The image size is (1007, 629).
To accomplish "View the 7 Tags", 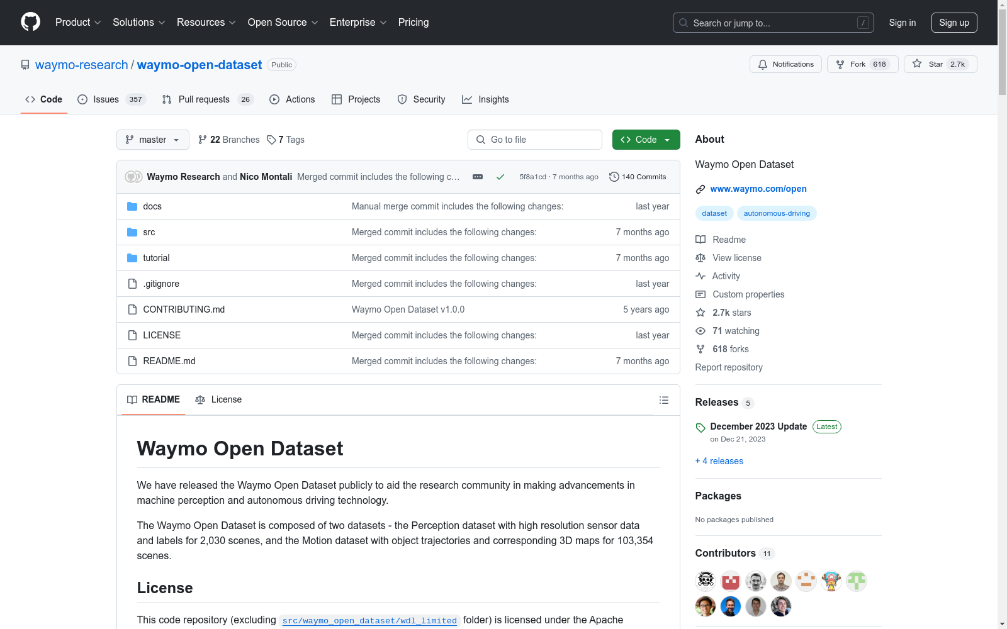I will [286, 140].
